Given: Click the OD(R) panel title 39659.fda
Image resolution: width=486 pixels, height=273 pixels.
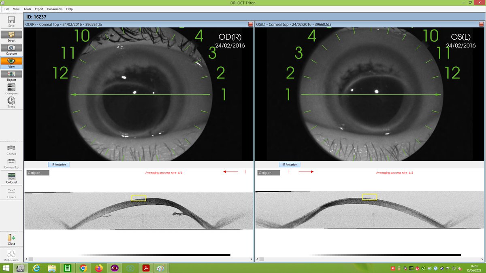Looking at the screenshot, I should pos(64,24).
